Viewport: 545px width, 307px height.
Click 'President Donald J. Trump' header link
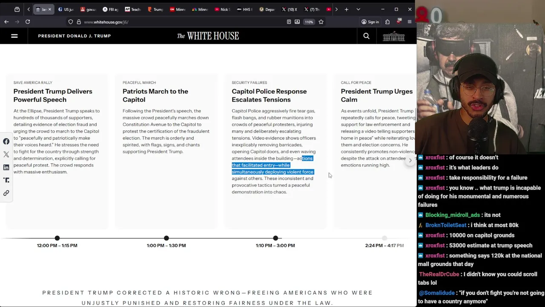75,36
